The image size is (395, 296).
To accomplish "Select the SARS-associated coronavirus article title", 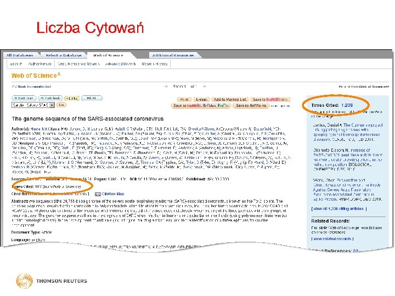I will pyautogui.click(x=87, y=119).
